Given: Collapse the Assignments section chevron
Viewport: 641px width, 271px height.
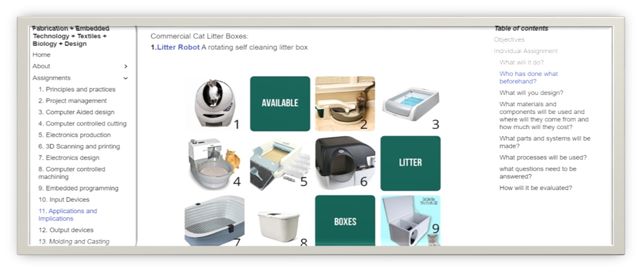Looking at the screenshot, I should point(126,78).
